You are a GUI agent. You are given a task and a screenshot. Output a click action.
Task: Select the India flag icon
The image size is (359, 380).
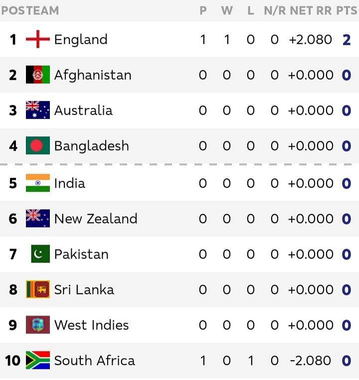click(x=38, y=183)
